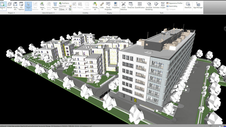Click the Unhide All icon
The width and height of the screenshot is (226, 127).
tap(95, 4)
